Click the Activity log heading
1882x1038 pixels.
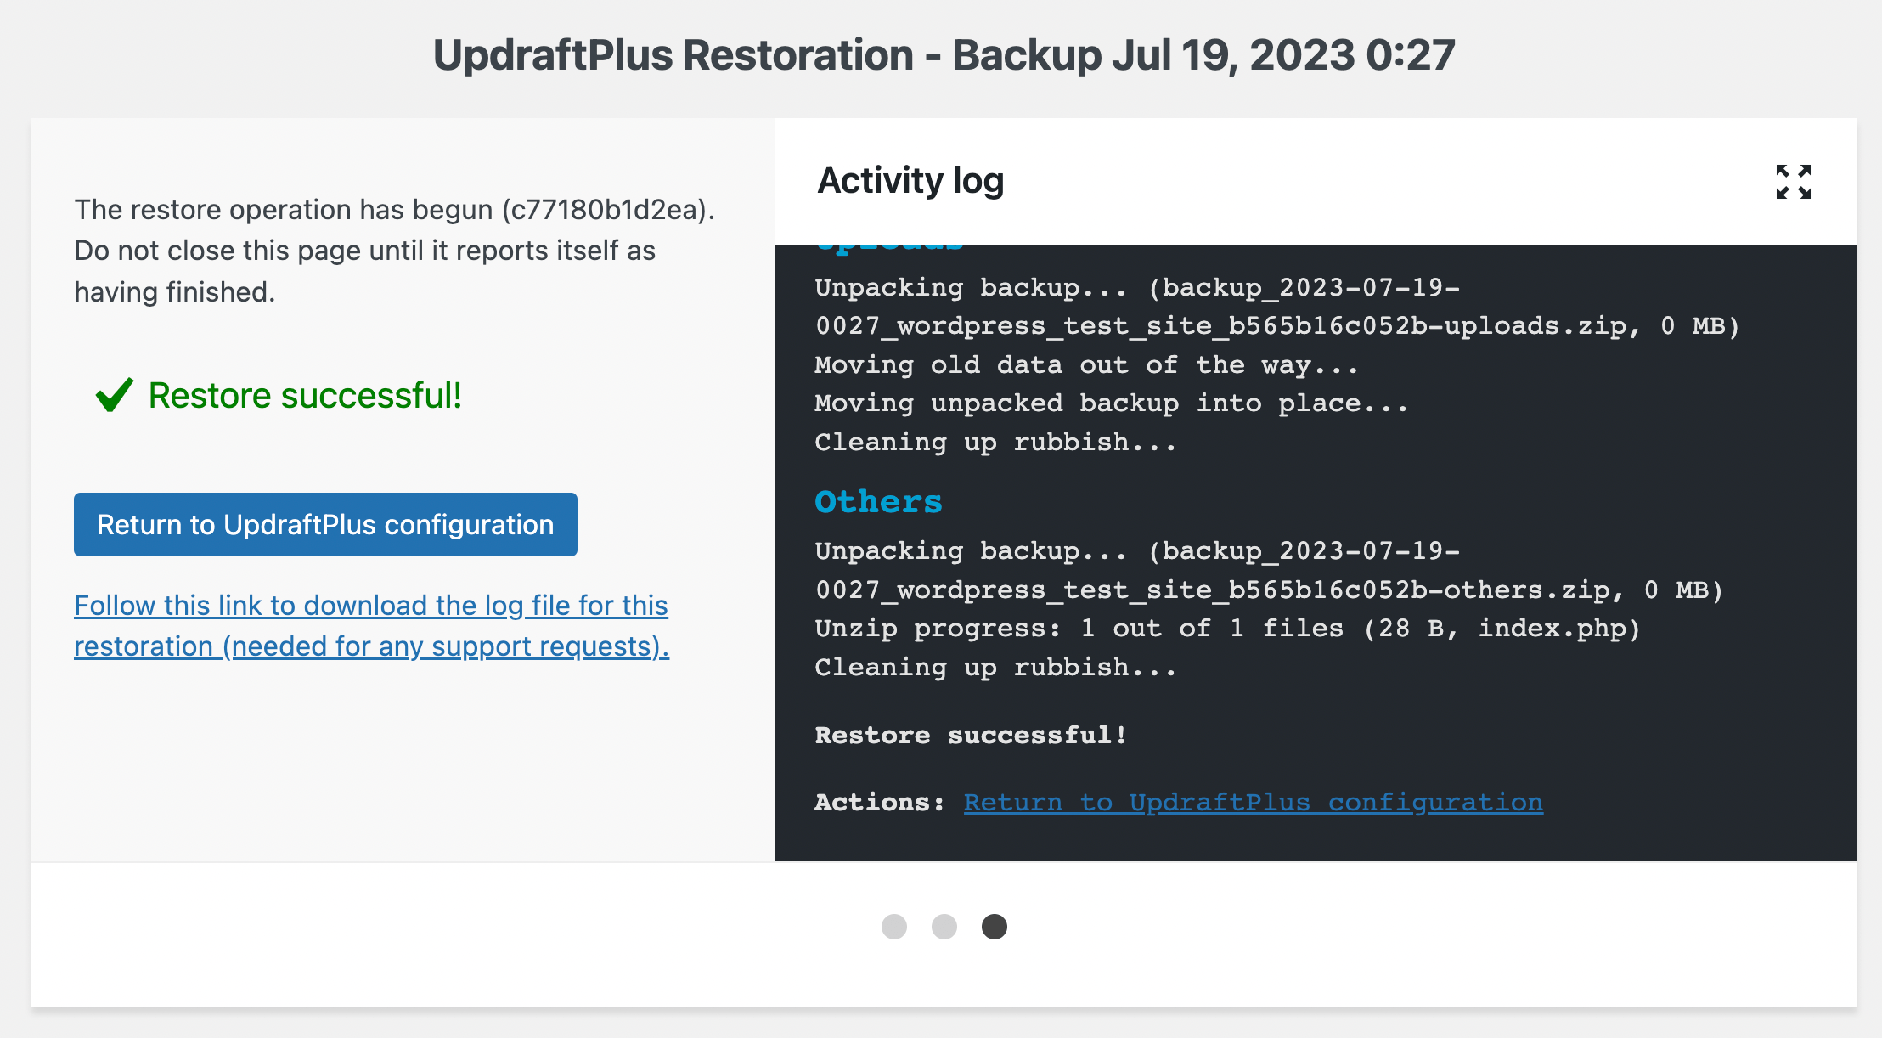point(910,180)
